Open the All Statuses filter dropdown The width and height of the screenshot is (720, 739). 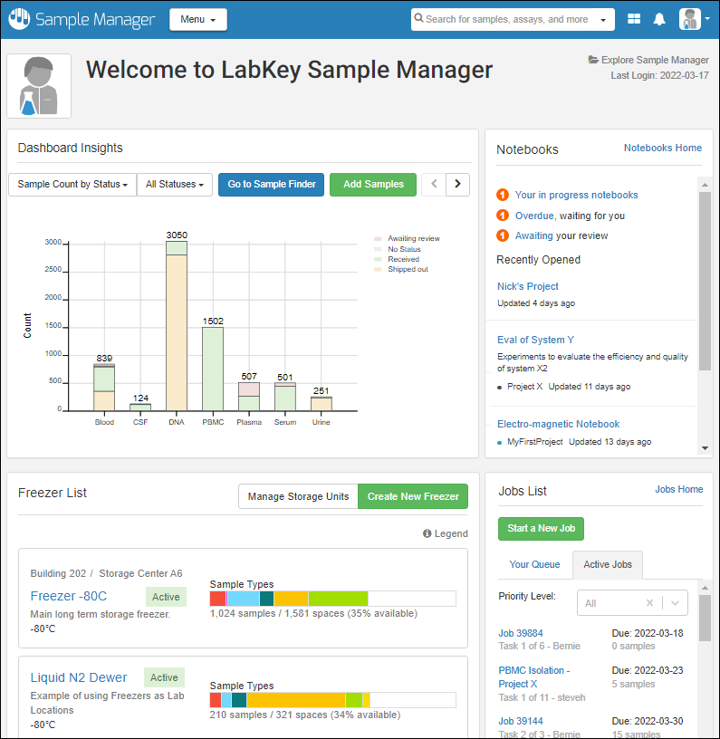point(175,184)
